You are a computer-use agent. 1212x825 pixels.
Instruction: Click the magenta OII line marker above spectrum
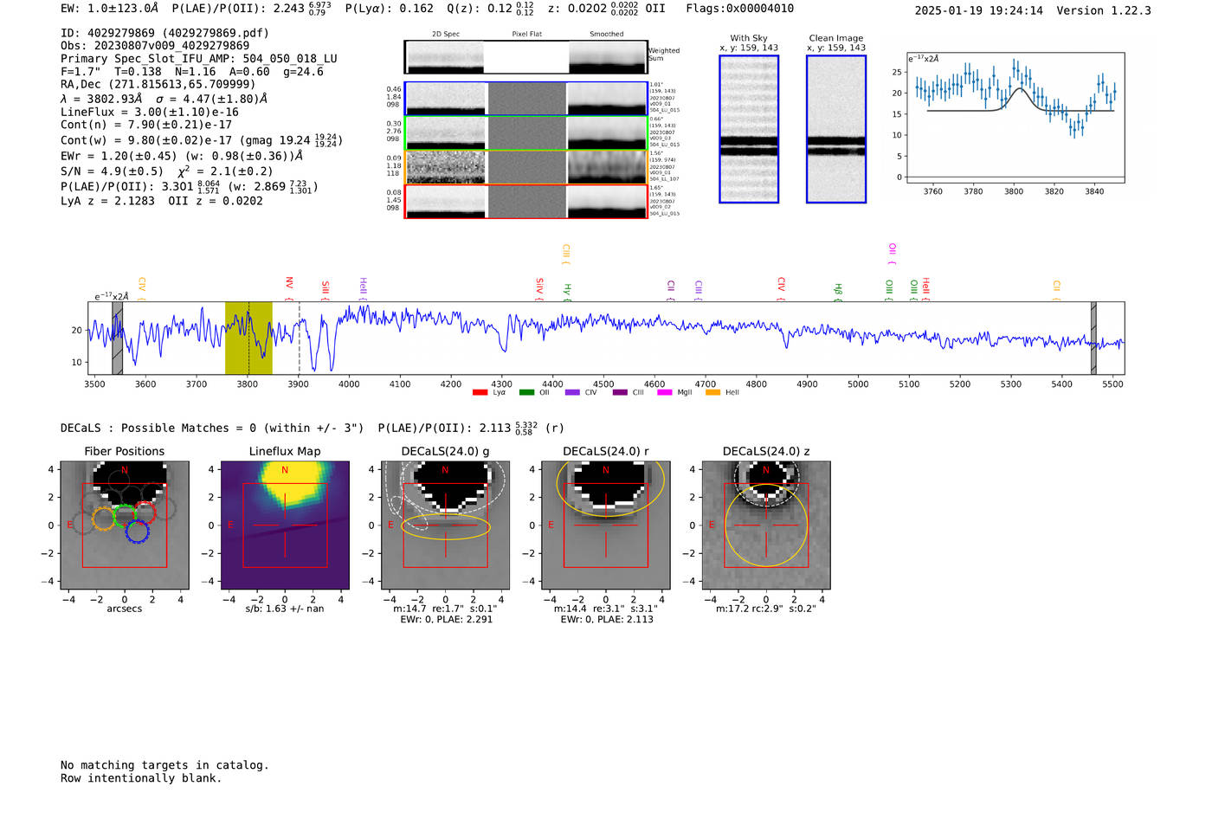click(892, 254)
